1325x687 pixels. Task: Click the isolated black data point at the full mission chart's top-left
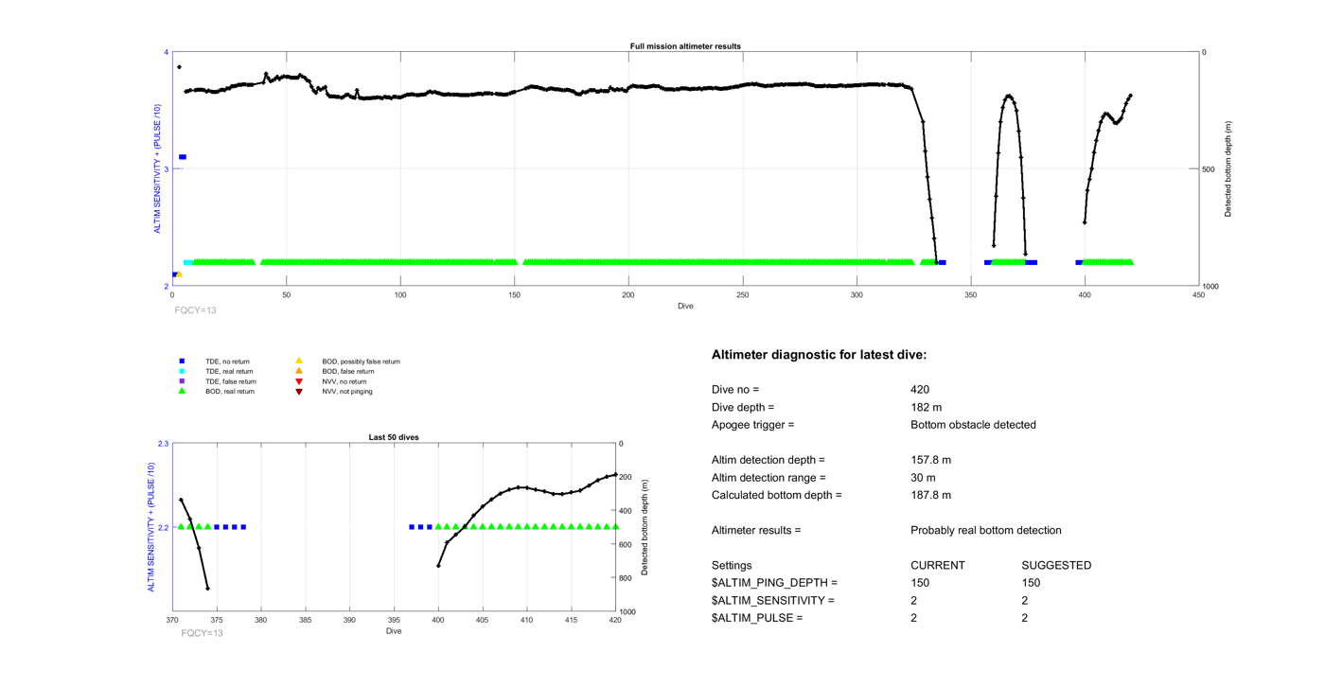tap(179, 67)
